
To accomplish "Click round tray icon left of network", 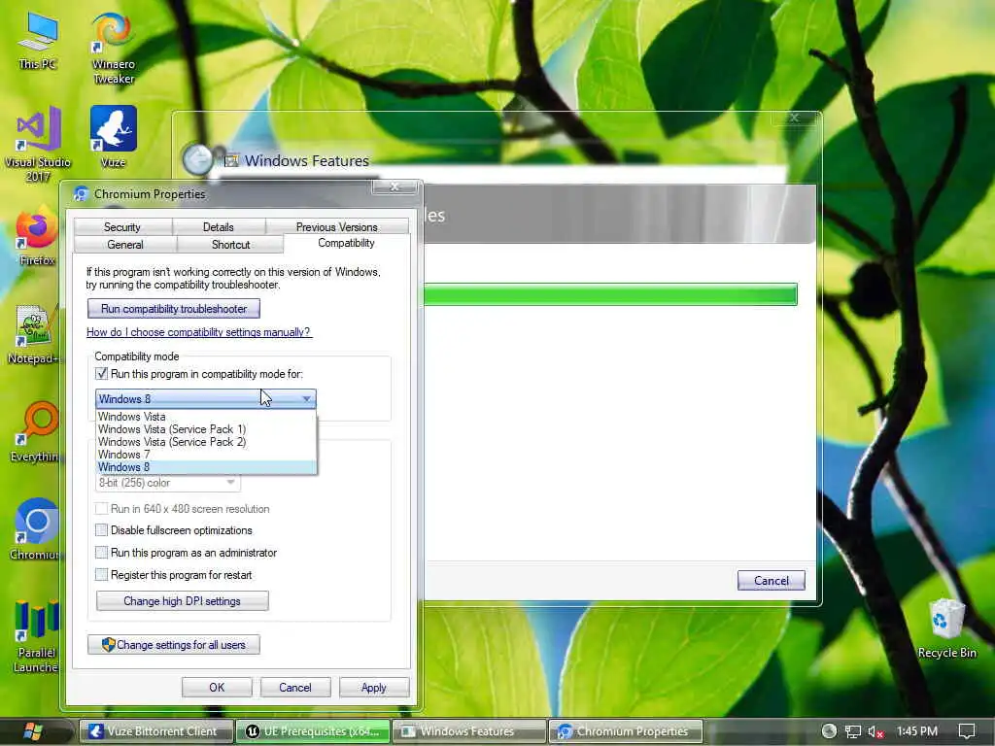I will [x=829, y=731].
